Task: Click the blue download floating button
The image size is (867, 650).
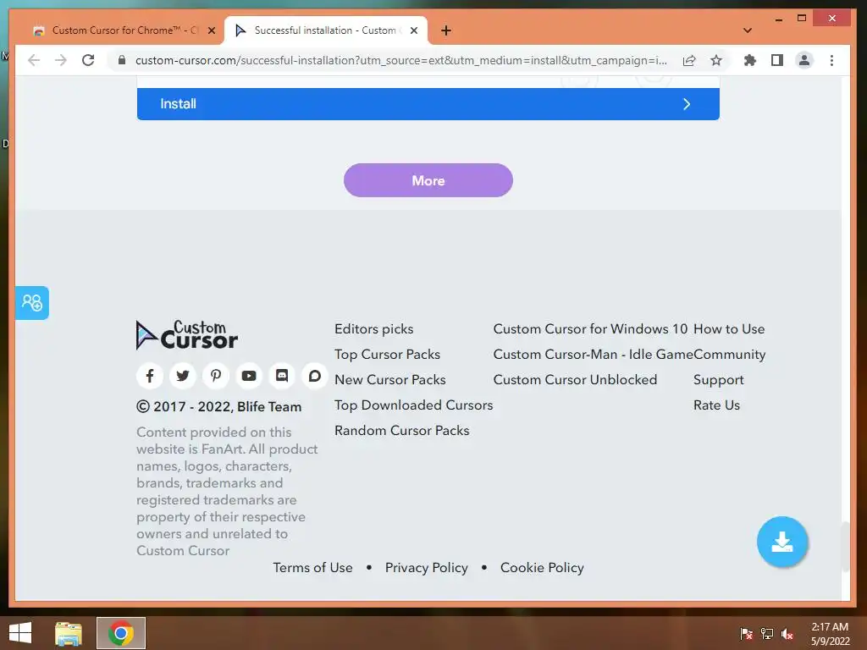Action: tap(781, 542)
